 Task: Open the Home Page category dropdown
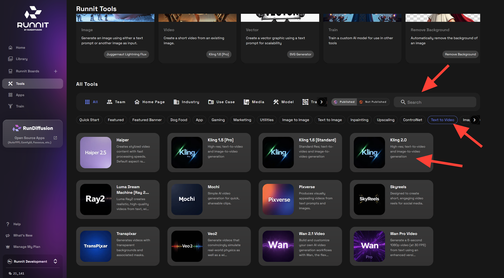coord(149,102)
